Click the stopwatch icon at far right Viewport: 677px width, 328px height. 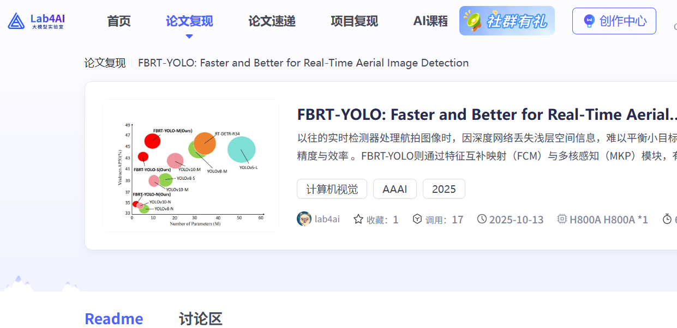coord(668,218)
